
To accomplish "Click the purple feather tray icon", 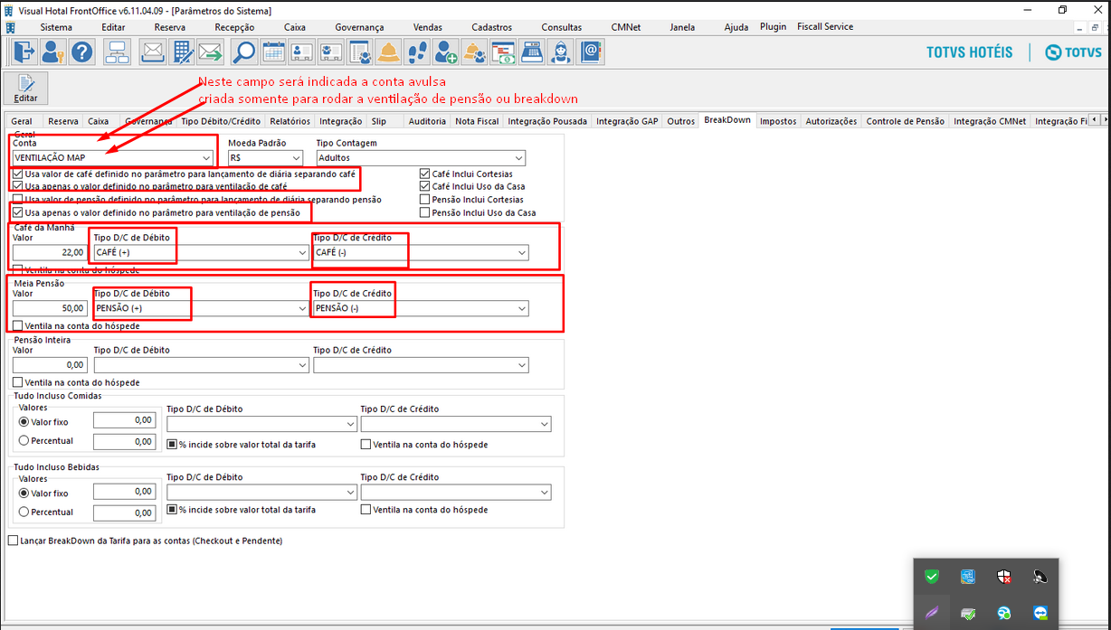I will 931,613.
